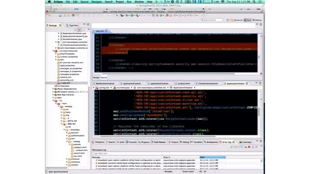
Task: Click the Quick Access search field
Action: click(212, 20)
